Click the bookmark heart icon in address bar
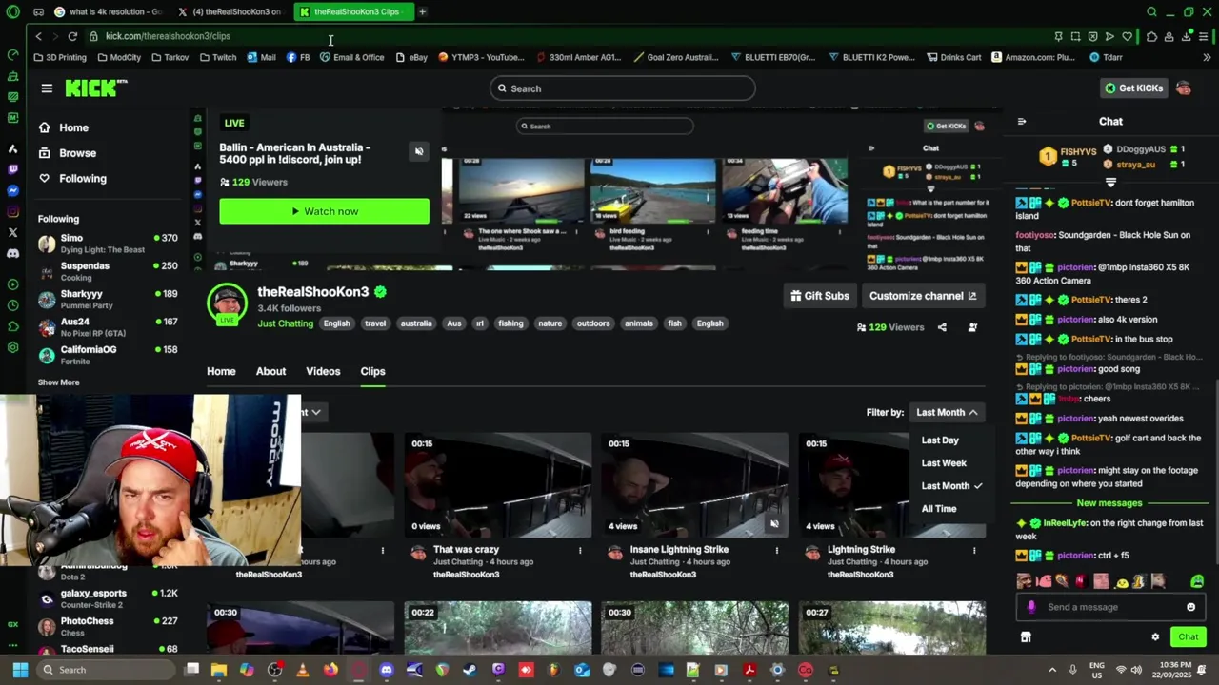This screenshot has height=685, width=1219. 1127,36
